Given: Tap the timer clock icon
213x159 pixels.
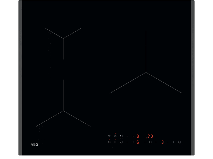Looking at the screenshot, I should [109, 142].
